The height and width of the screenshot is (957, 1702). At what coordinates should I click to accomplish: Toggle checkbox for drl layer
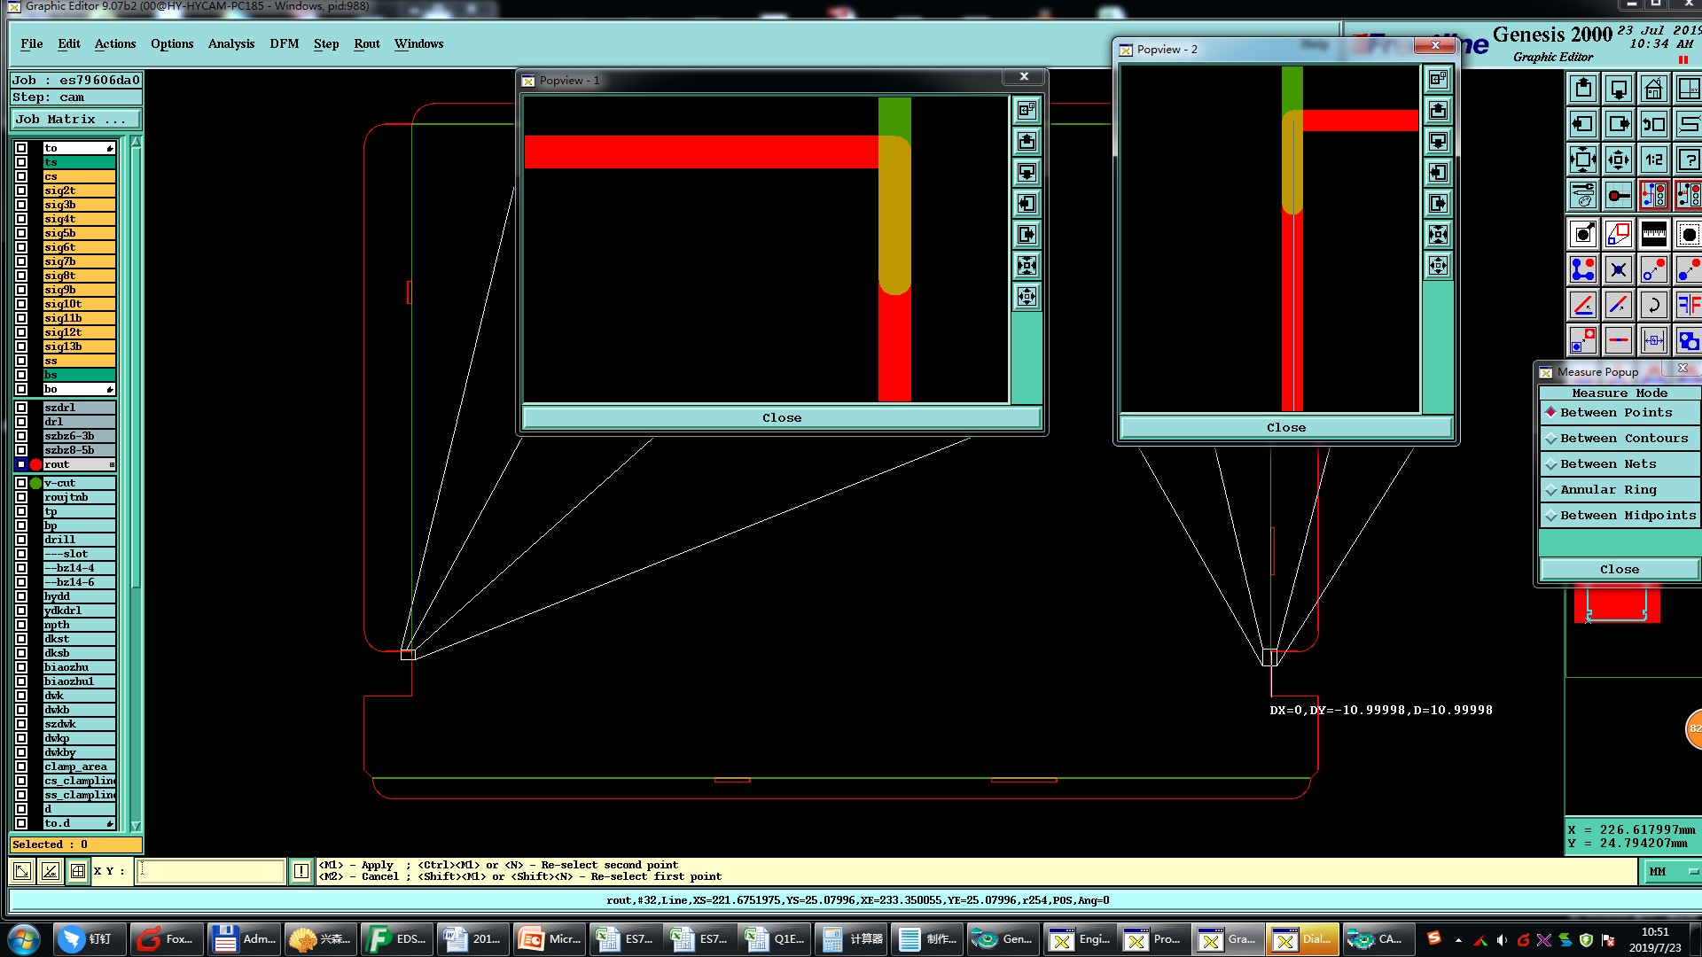[x=21, y=422]
